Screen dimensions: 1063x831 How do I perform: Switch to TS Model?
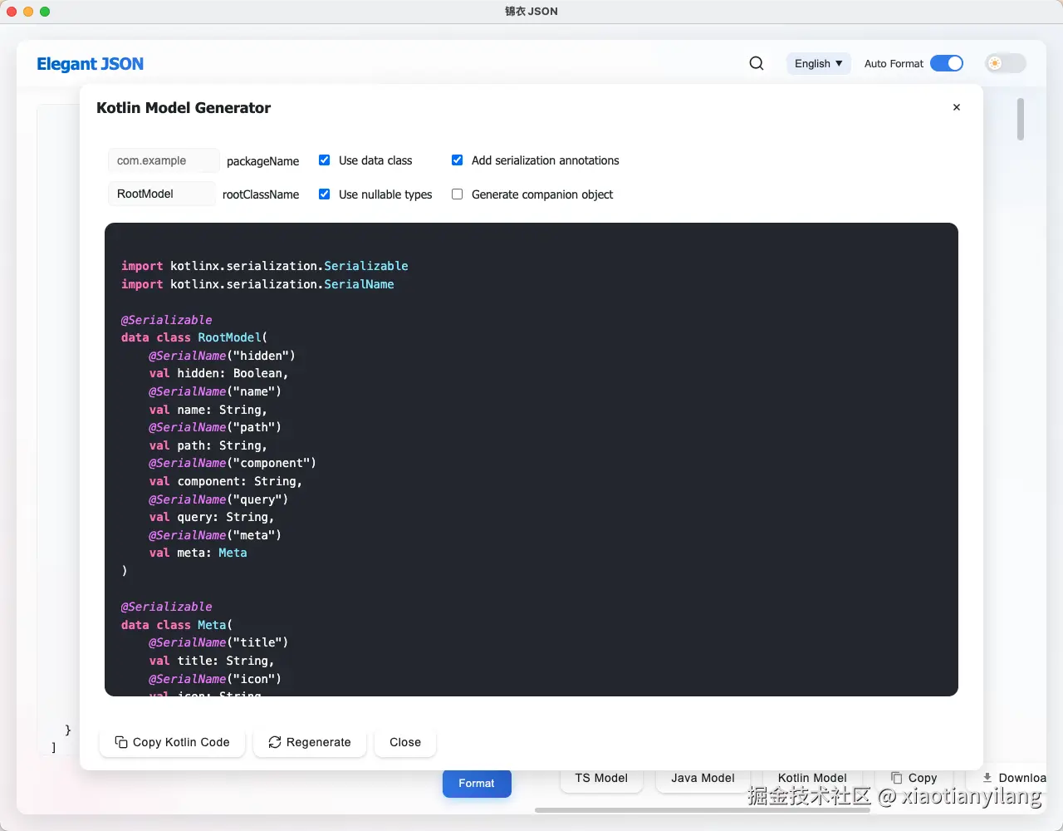click(600, 778)
